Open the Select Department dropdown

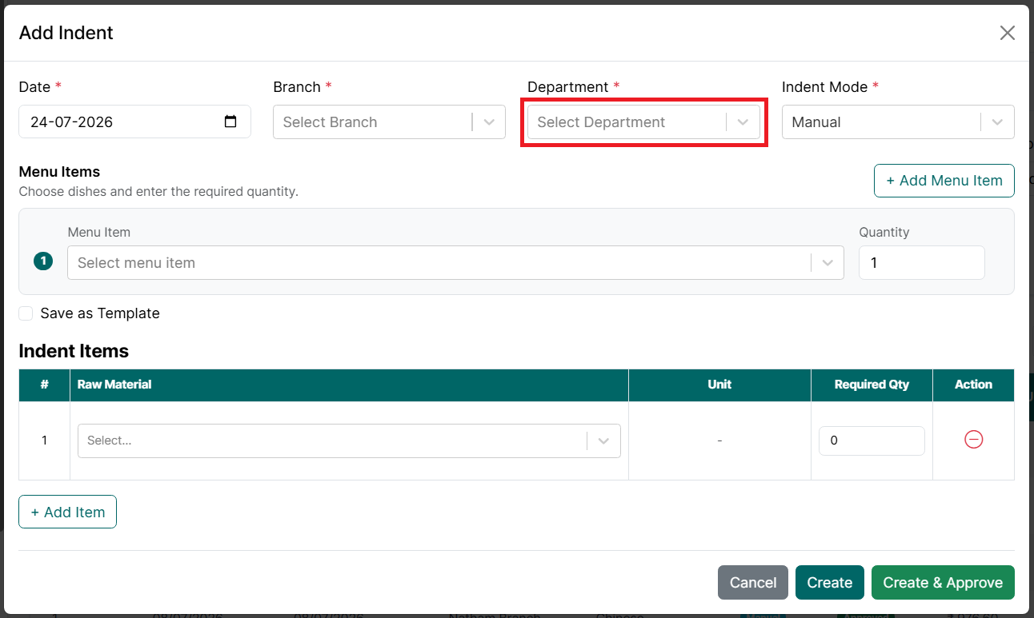[x=643, y=122]
